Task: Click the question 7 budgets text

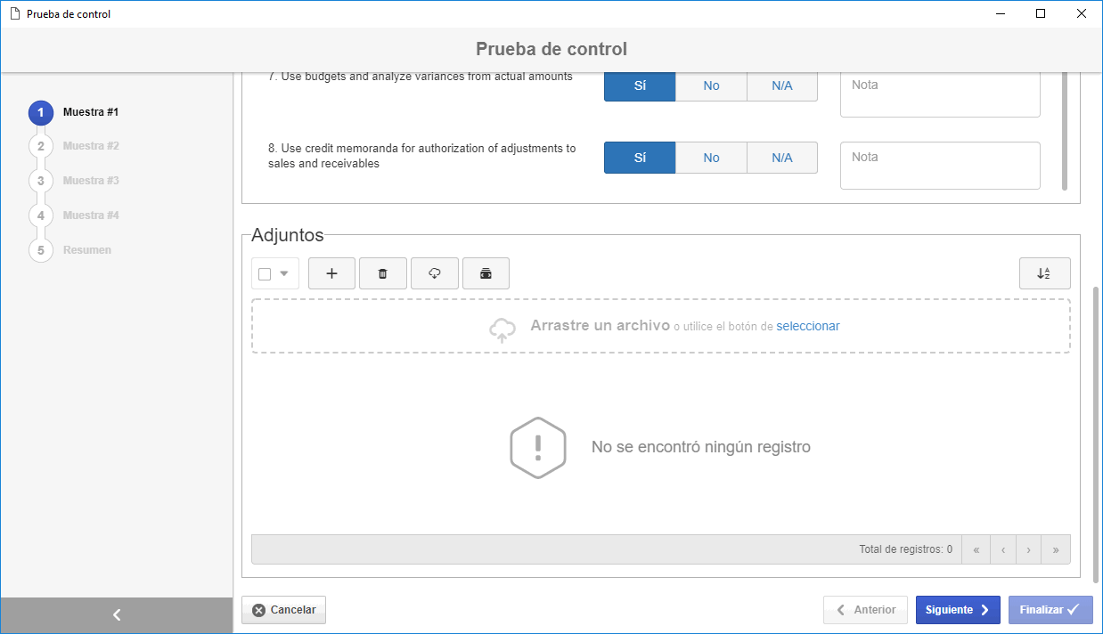Action: (421, 77)
